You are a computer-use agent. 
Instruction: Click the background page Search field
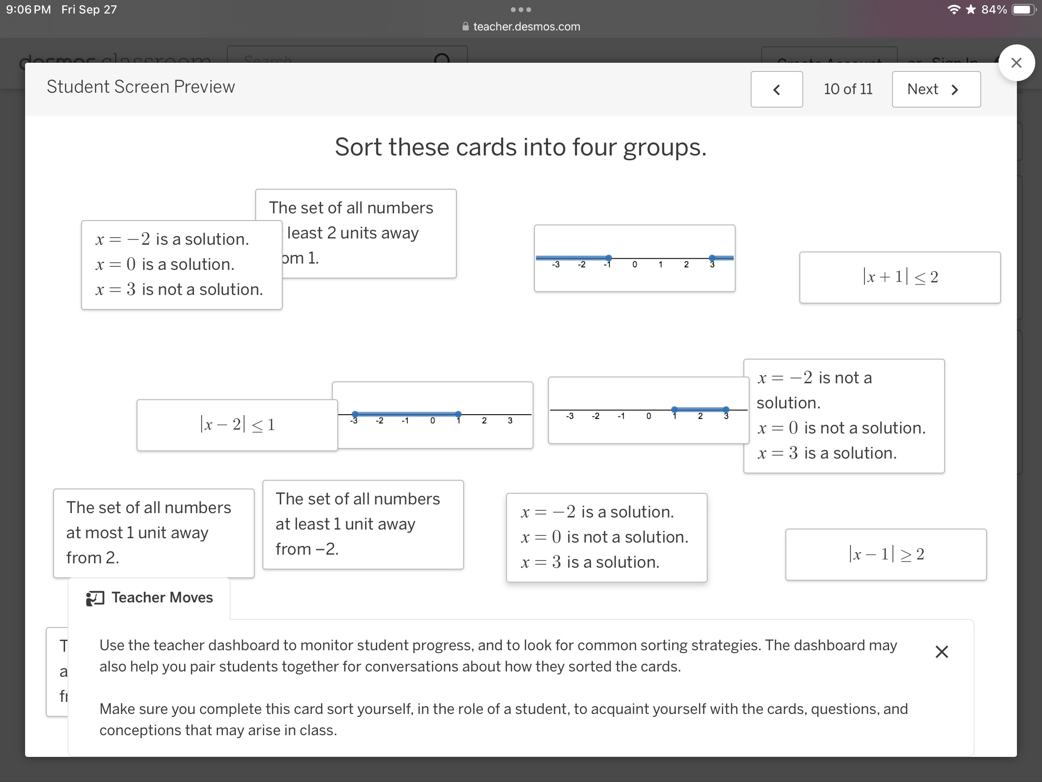(347, 55)
